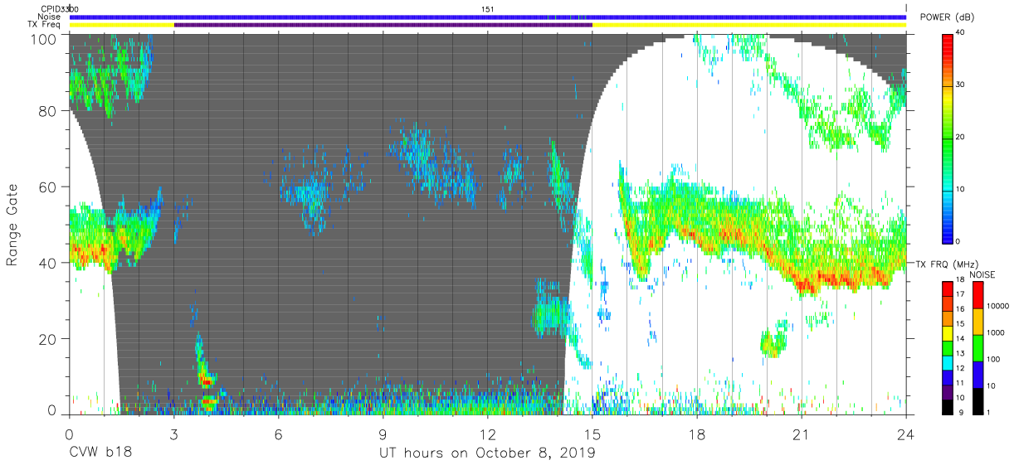1019x470 pixels.
Task: Click the 'TX Freq' strip label
Action: 43,25
